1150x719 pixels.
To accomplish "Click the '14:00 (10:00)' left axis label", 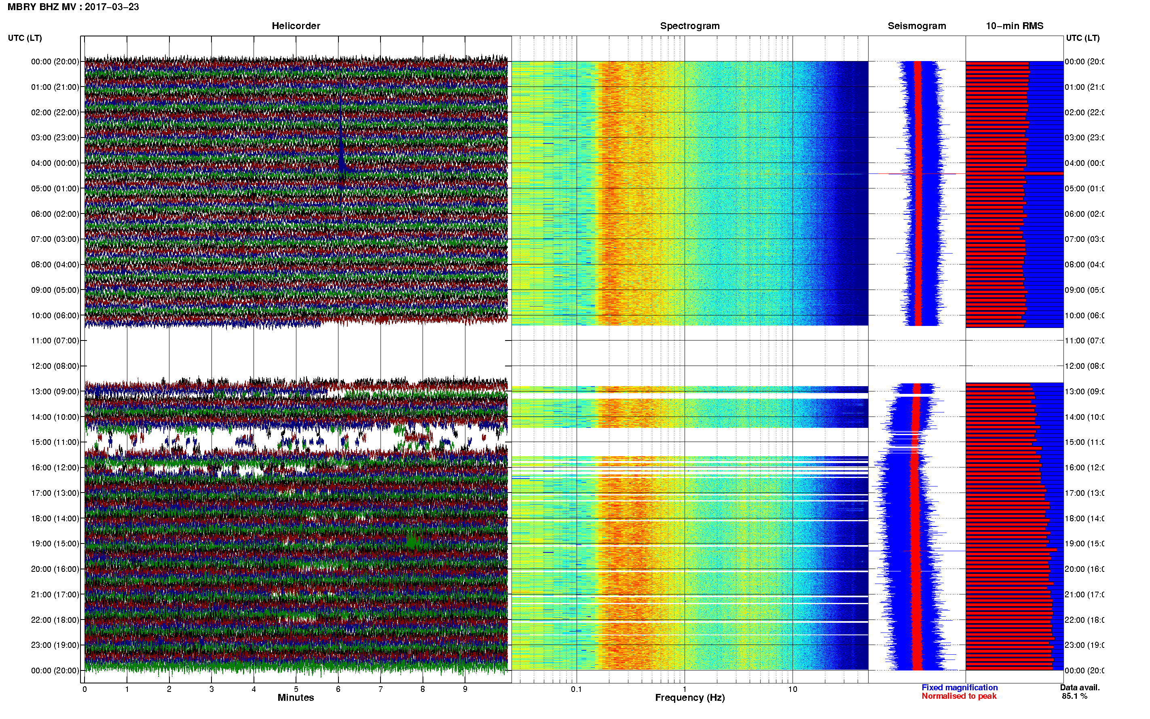I will click(55, 417).
